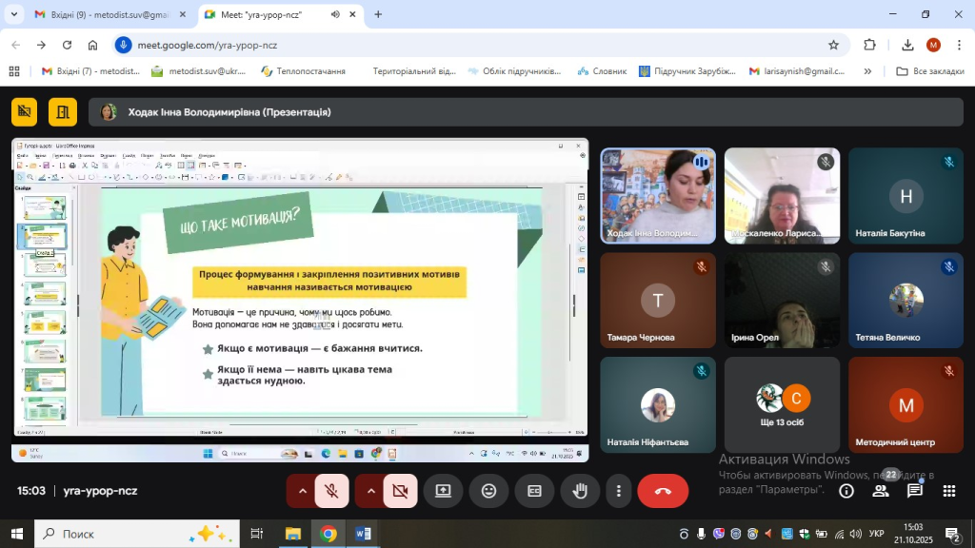975x548 pixels.
Task: Raise hand in the meeting
Action: coord(579,491)
